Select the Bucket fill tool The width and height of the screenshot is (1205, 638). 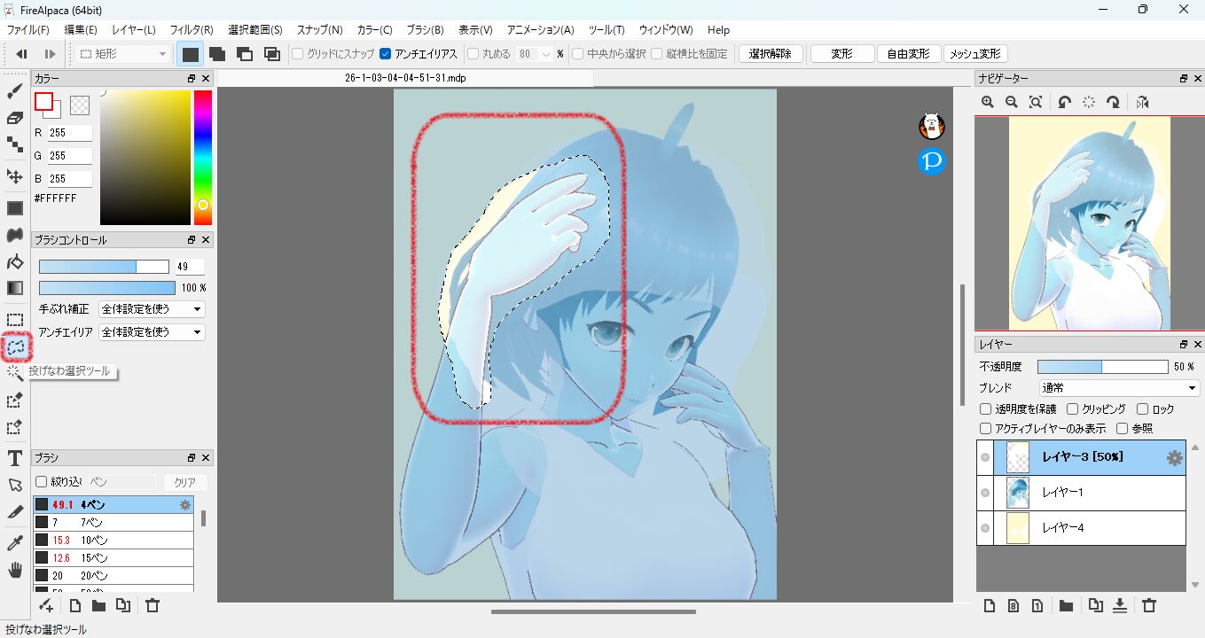click(14, 262)
